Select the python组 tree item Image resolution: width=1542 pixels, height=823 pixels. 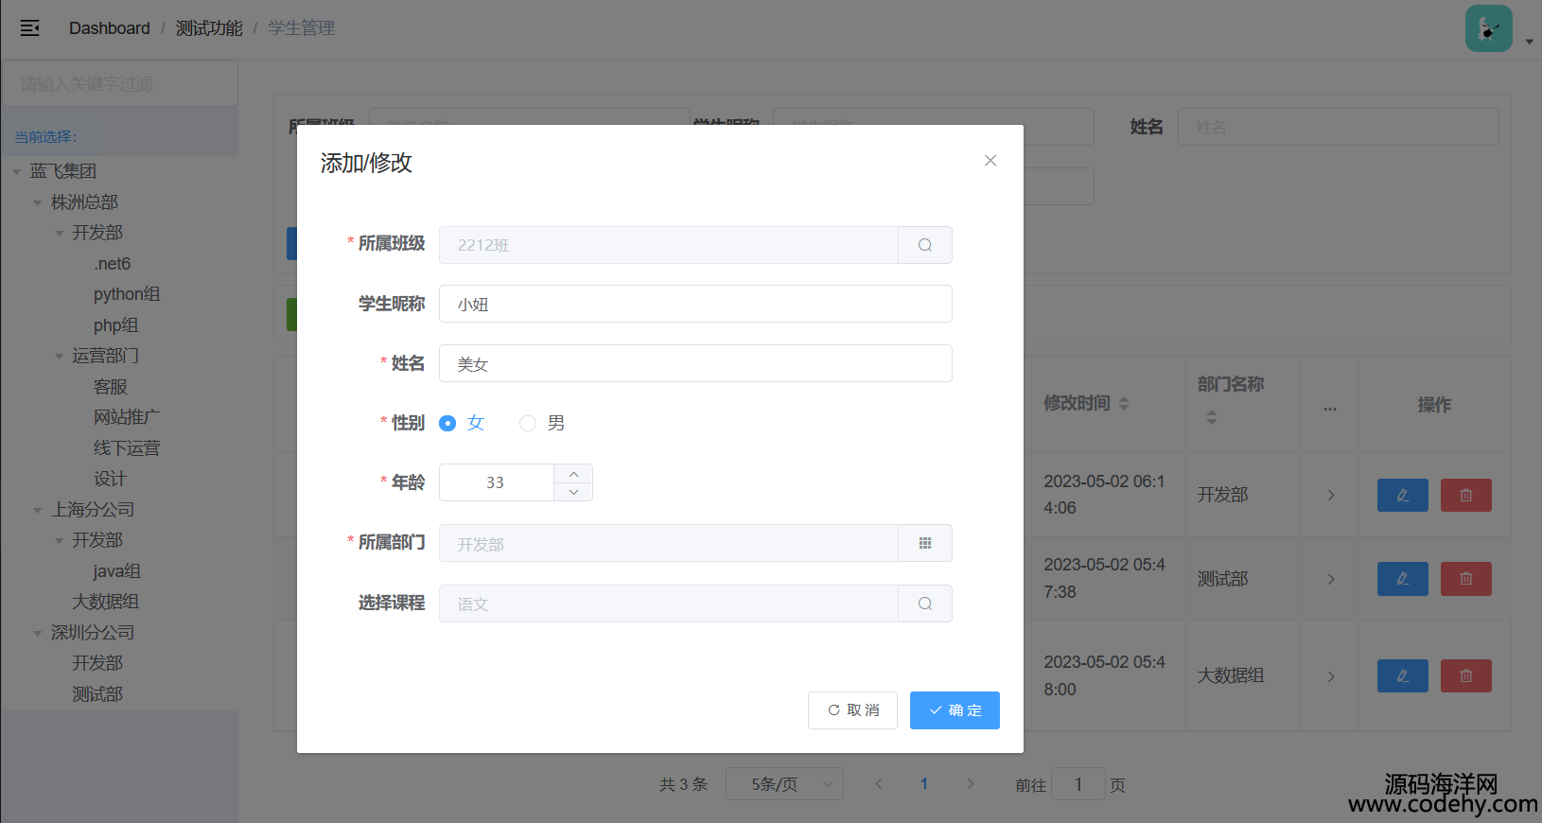127,294
